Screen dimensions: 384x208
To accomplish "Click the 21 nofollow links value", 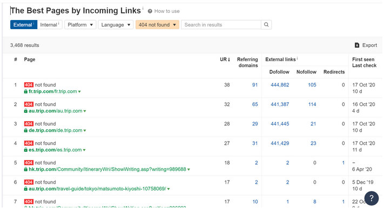I will [x=313, y=124].
